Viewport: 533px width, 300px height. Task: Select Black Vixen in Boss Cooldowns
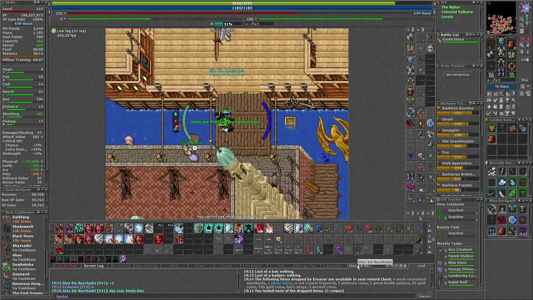point(23,238)
